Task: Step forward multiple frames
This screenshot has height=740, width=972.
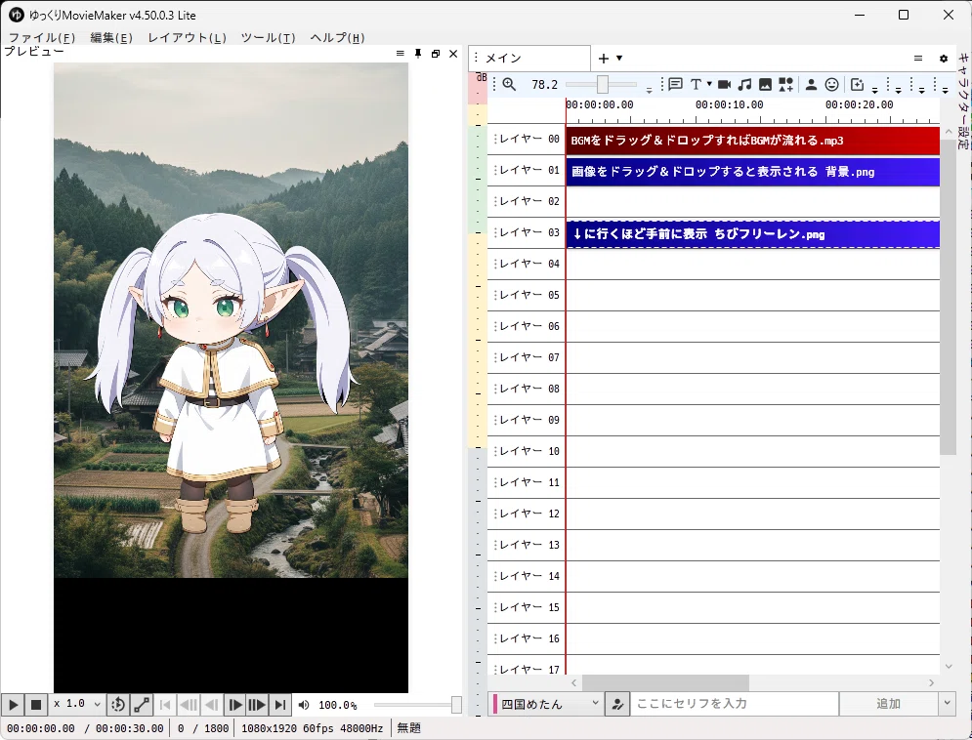Action: click(257, 705)
